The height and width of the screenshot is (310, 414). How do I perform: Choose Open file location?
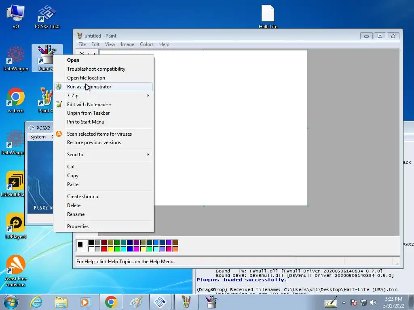pos(103,78)
